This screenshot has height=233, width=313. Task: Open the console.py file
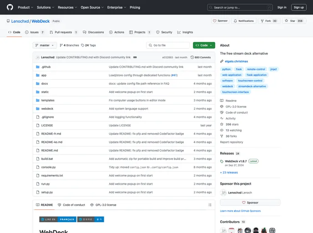tap(49, 167)
